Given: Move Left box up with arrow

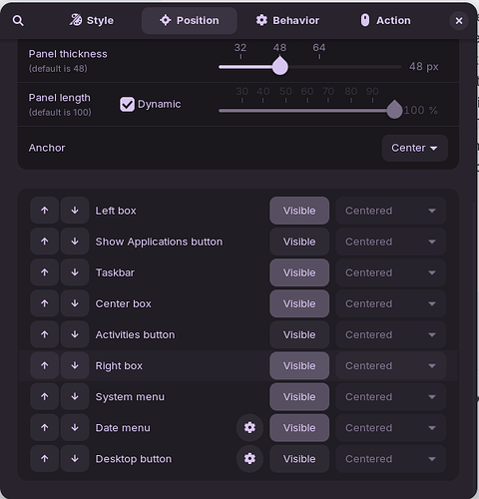Looking at the screenshot, I should 45,211.
